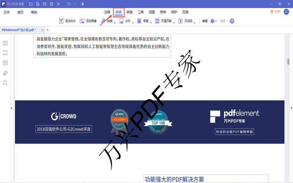Image resolution: width=293 pixels, height=183 pixels.
Task: Switch to the 表单 tab
Action: pos(163,12)
